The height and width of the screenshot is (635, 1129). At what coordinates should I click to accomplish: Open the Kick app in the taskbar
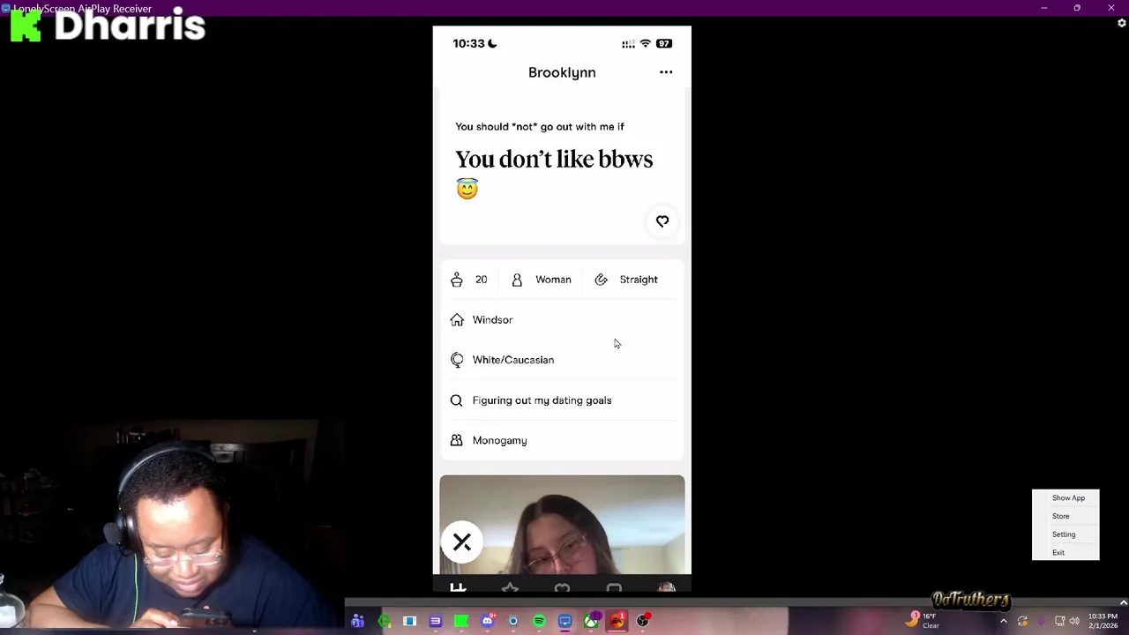[461, 621]
